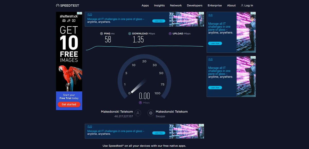
Task: Open the Apps menu
Action: (x=145, y=5)
